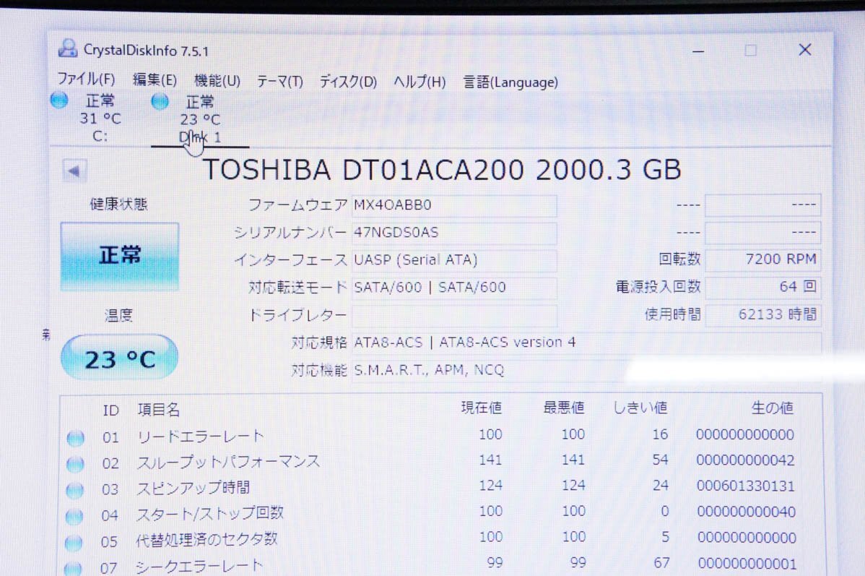865x576 pixels.
Task: Click the blue status orb for Disk 1
Action: pyautogui.click(x=160, y=101)
